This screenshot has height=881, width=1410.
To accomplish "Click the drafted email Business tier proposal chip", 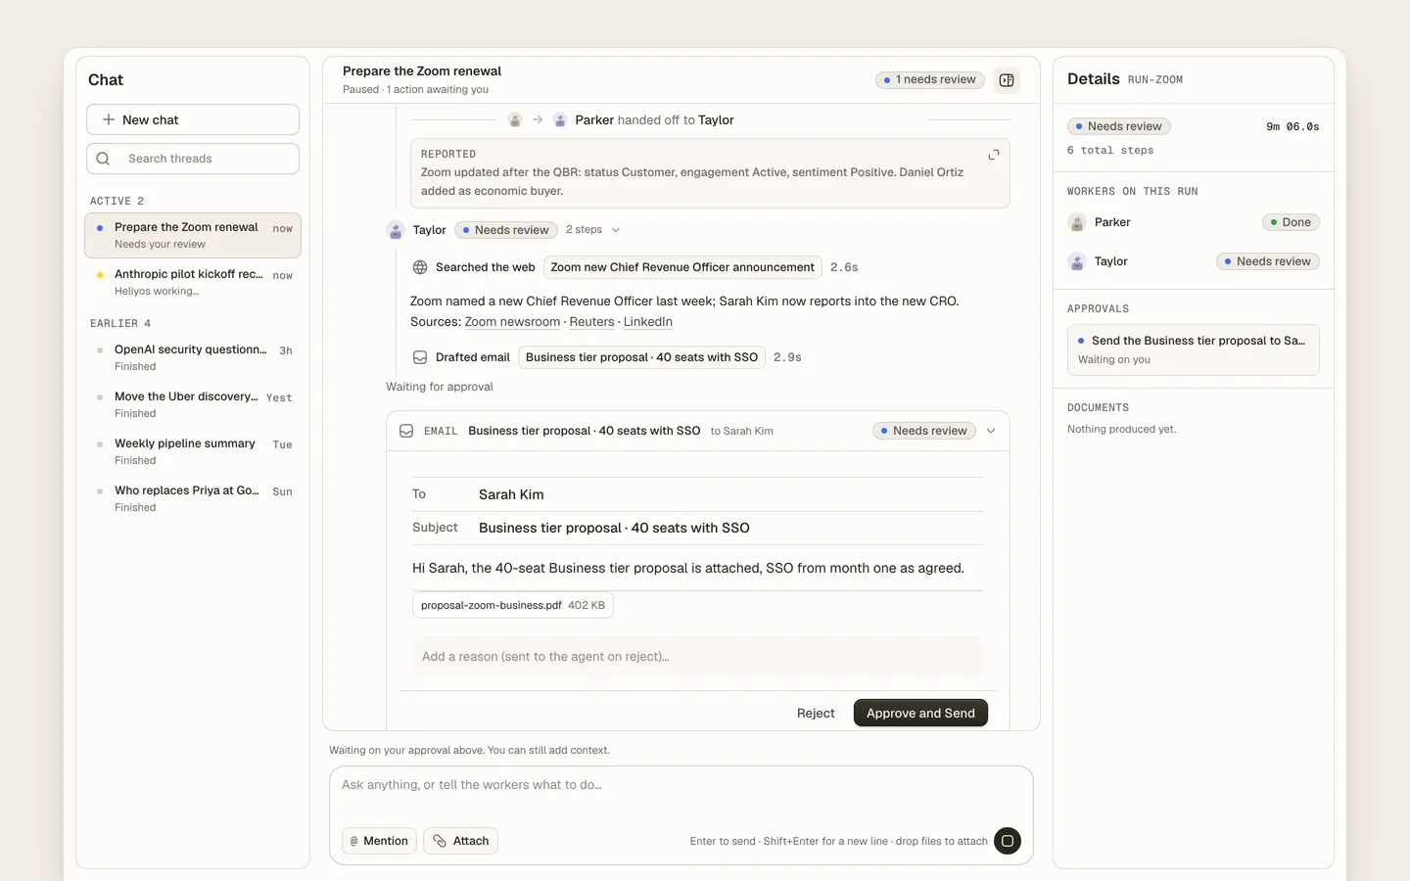I will [x=641, y=357].
